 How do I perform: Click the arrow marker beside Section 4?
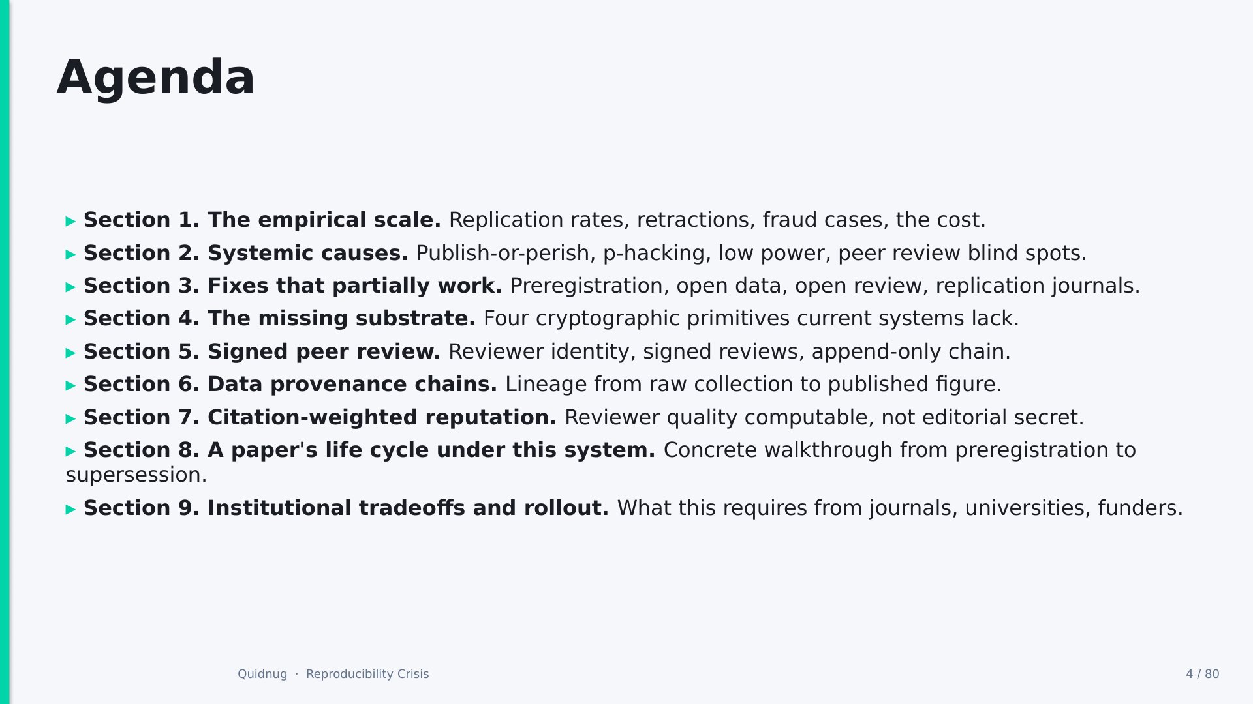(x=71, y=320)
